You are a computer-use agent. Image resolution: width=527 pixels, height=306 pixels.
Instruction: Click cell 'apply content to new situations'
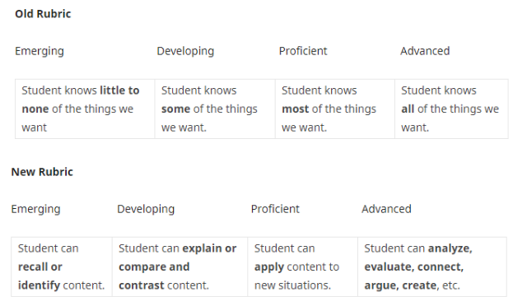pos(302,267)
